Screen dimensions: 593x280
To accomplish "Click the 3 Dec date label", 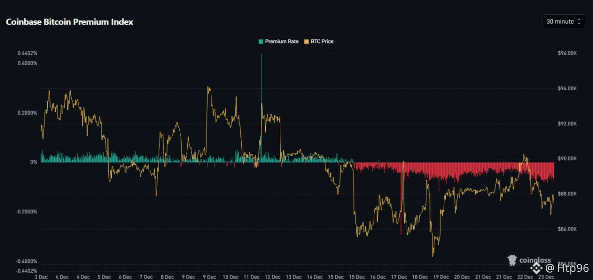I will tap(41, 277).
